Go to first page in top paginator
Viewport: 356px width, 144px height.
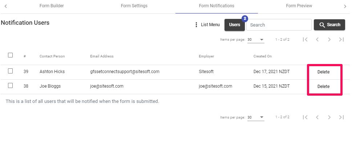pos(306,40)
